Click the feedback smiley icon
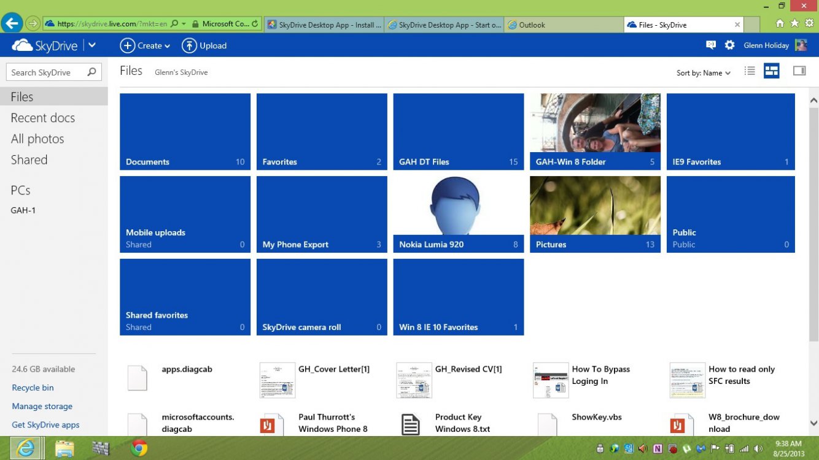The height and width of the screenshot is (460, 819). [x=710, y=45]
